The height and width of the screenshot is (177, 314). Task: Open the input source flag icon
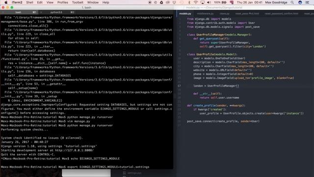pos(232,2)
